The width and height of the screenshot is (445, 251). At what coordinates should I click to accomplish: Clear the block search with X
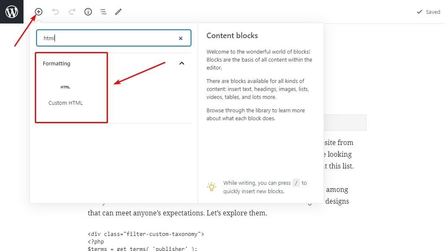(181, 38)
